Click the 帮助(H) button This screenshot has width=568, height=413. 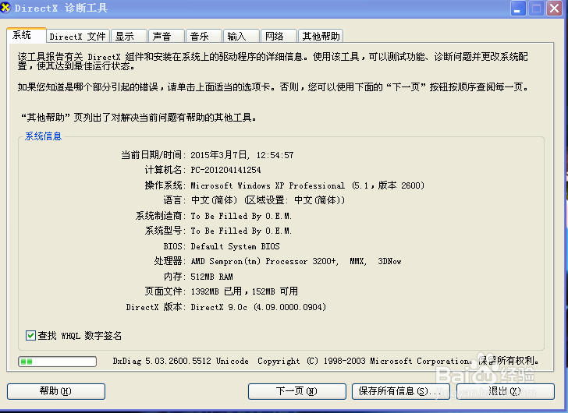coord(56,391)
